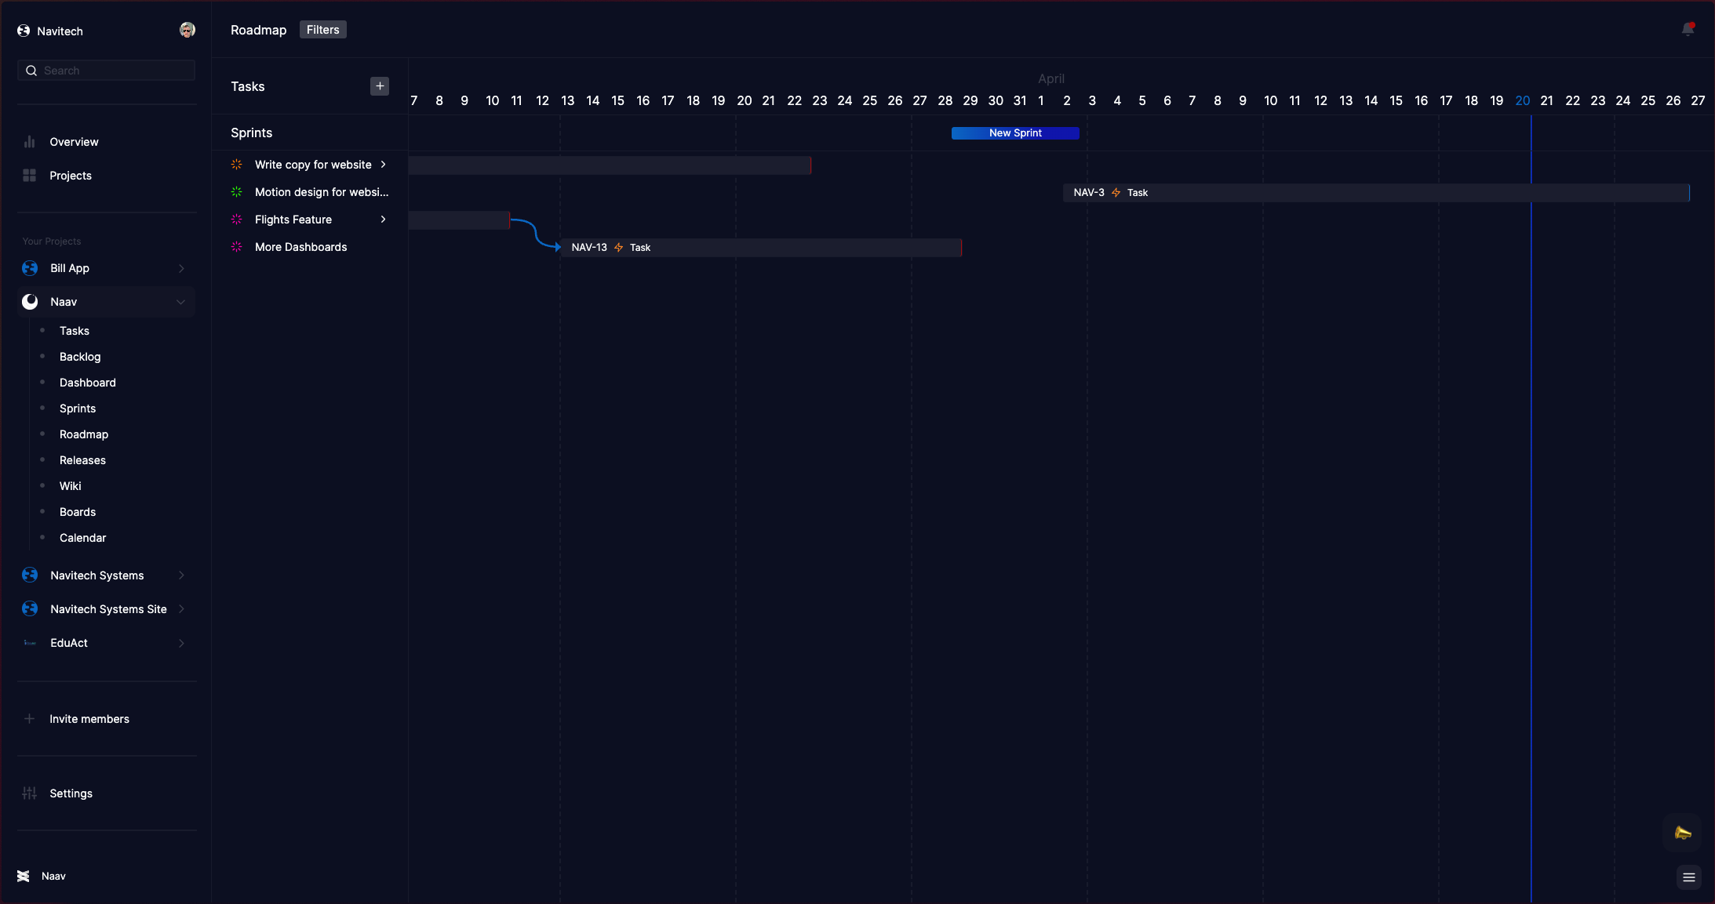Collapse the Naav project tree

pos(181,302)
